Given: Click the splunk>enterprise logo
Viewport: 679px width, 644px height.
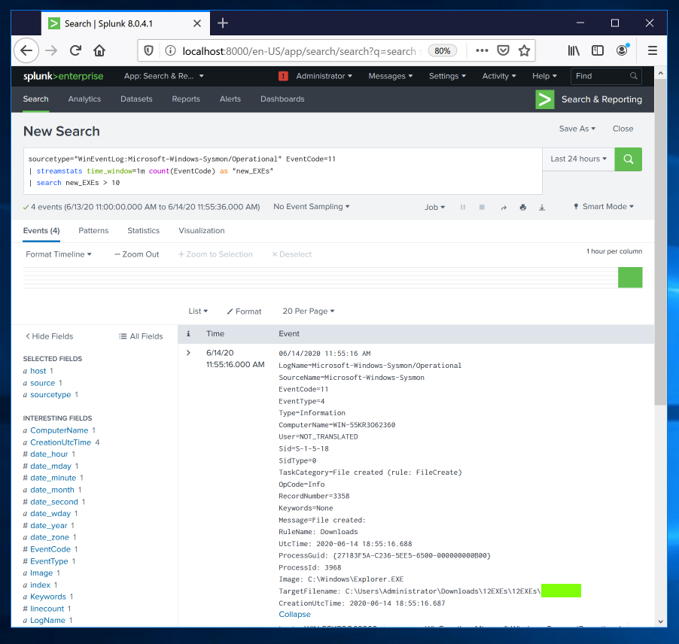Looking at the screenshot, I should click(63, 76).
